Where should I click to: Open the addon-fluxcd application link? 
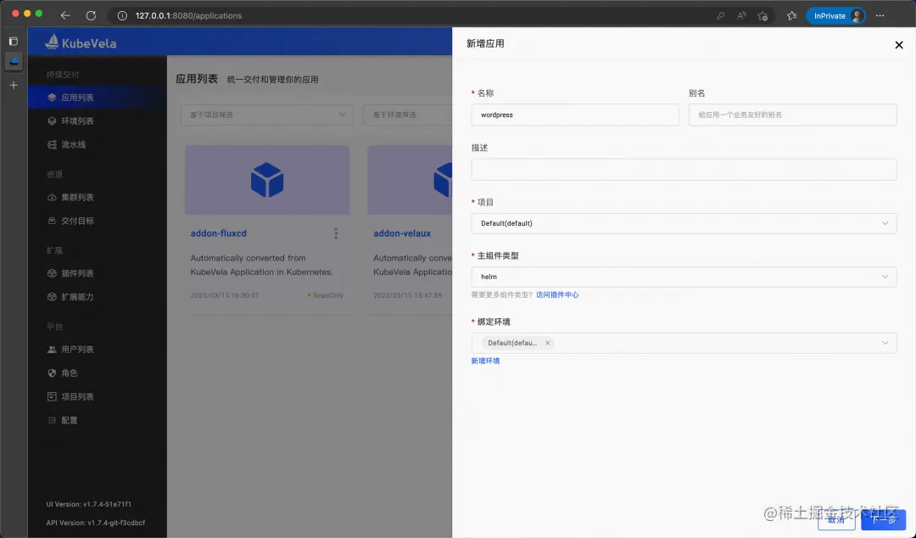click(x=219, y=233)
